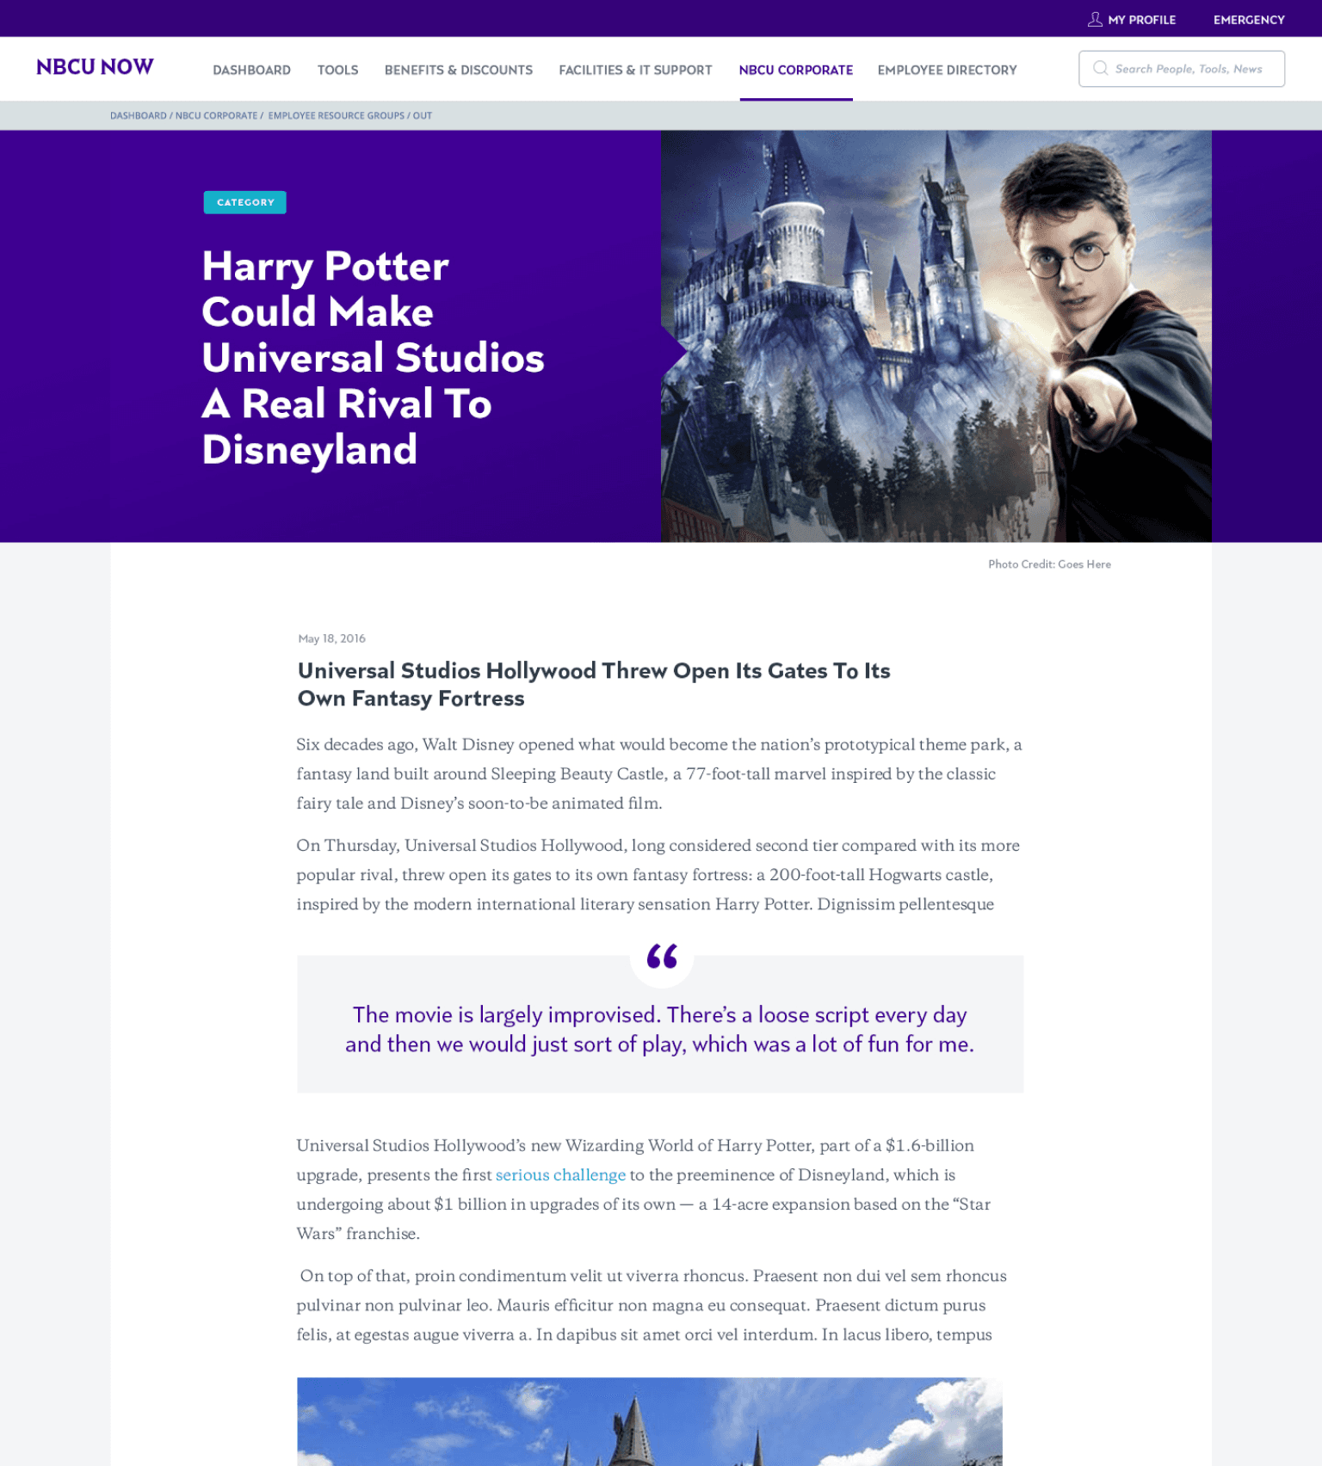This screenshot has width=1322, height=1466.
Task: Open the Benefits & Discounts menu
Action: pyautogui.click(x=459, y=70)
